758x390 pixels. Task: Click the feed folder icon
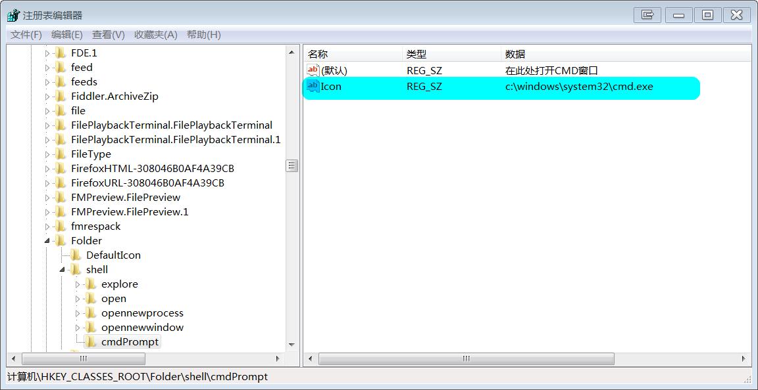coord(61,67)
